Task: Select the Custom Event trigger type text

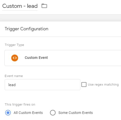Action: pos(36,58)
